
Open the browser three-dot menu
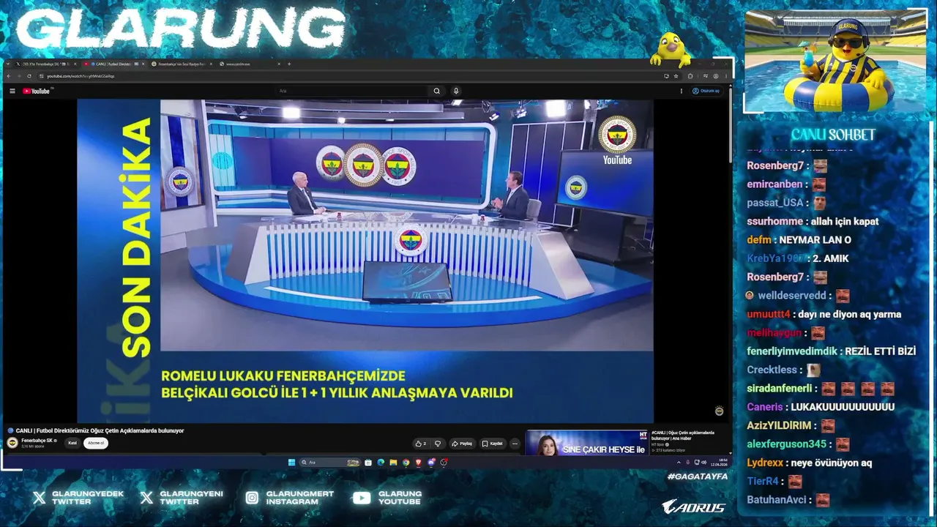pos(725,75)
